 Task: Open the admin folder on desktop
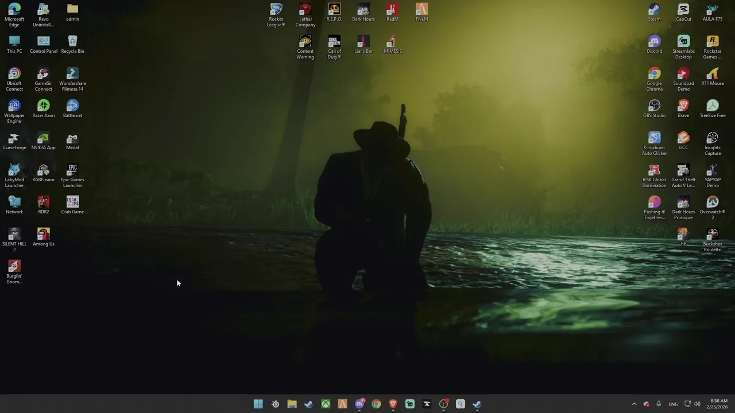point(72,12)
